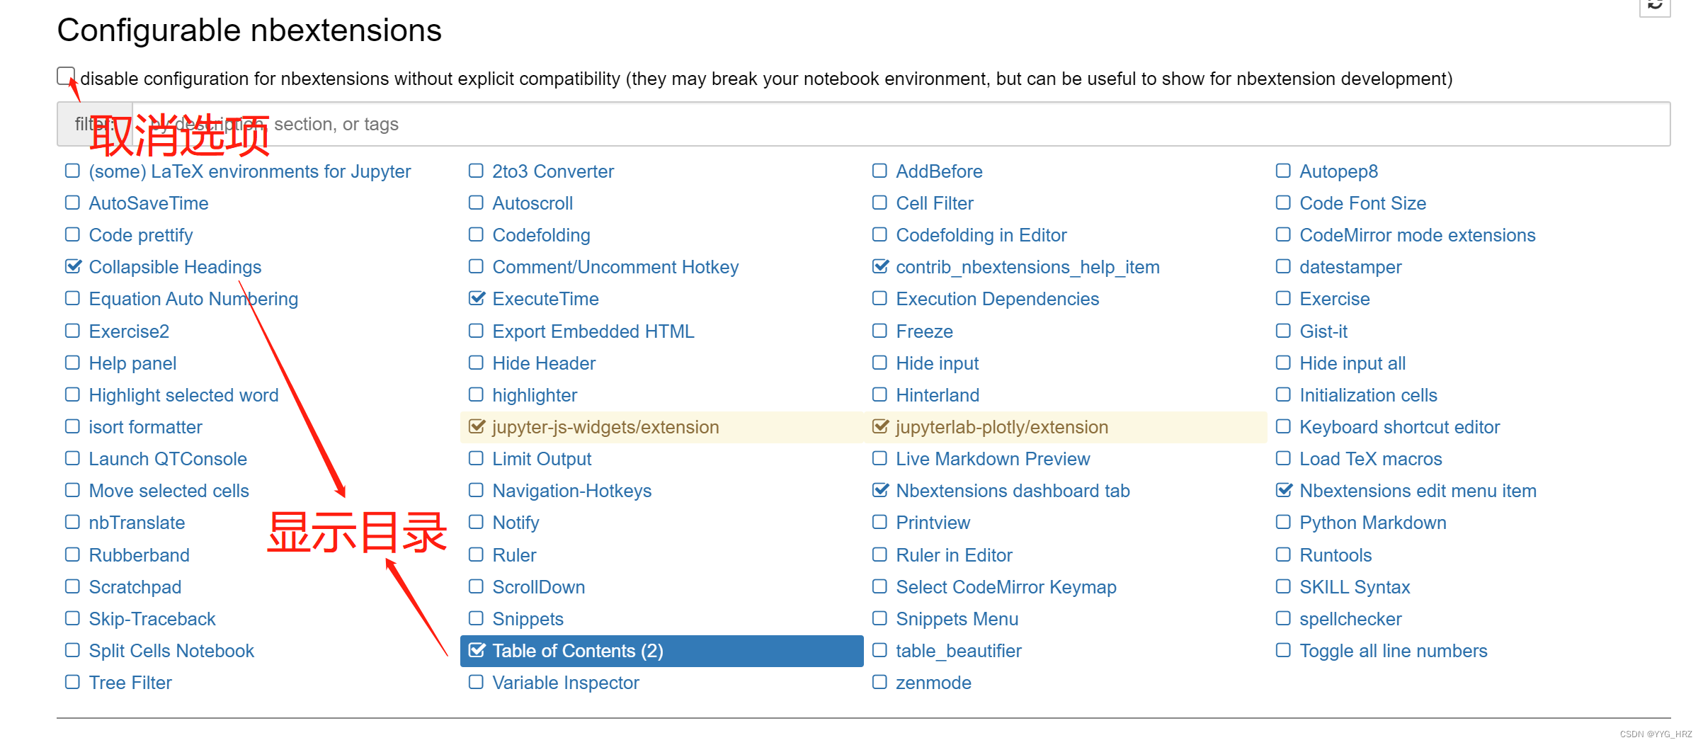The image size is (1703, 745).
Task: Open the Snippets Menu extension link
Action: point(957,619)
